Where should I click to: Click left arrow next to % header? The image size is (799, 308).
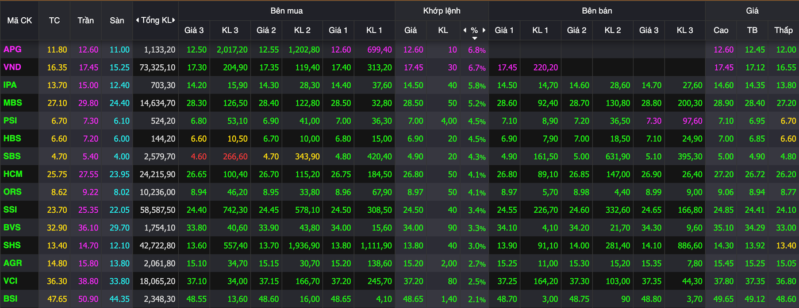465,30
